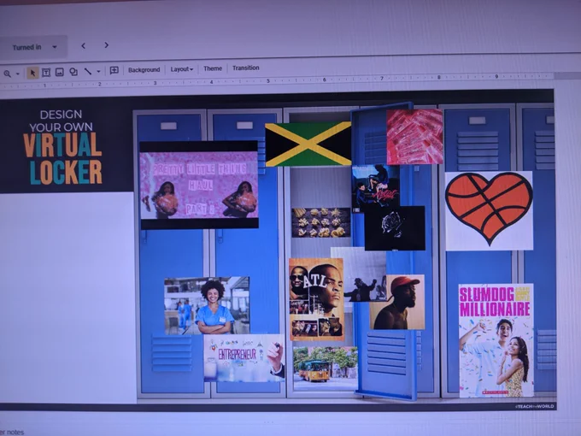This screenshot has width=581, height=436.
Task: Open the line type dropdown arrow
Action: (x=98, y=71)
